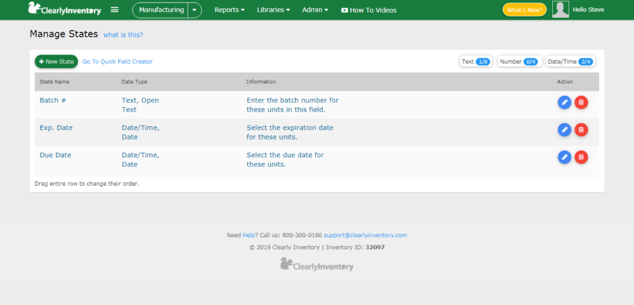
Task: Go To Quick Field Creator link
Action: coord(118,62)
